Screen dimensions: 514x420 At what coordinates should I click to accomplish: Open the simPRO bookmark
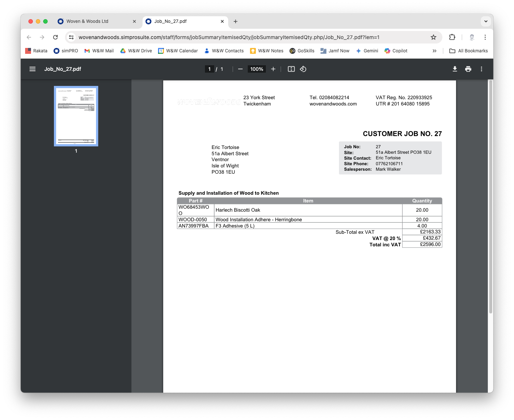66,51
